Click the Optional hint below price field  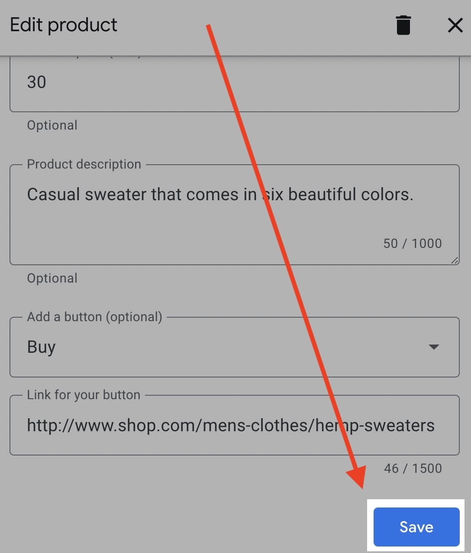point(52,125)
